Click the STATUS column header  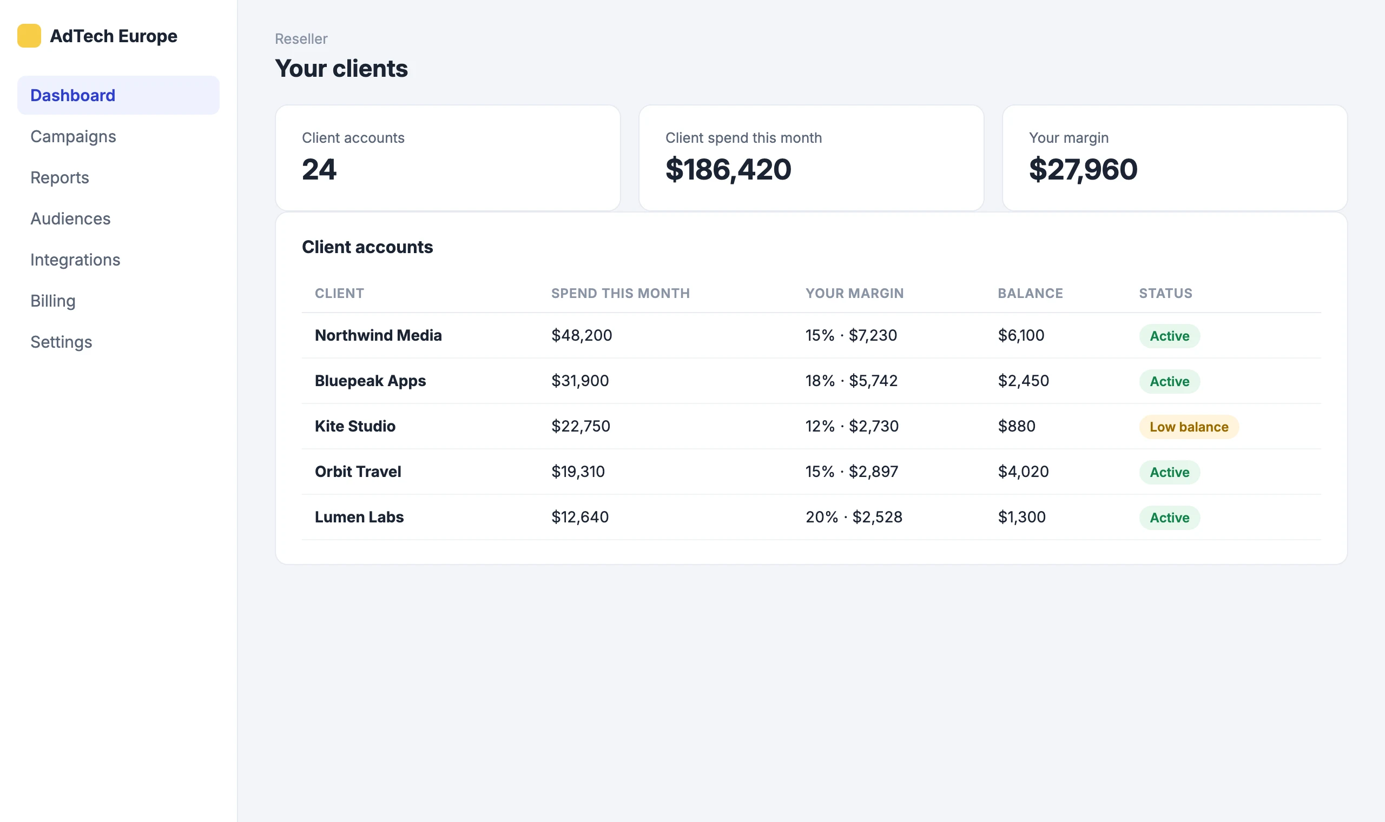tap(1165, 293)
